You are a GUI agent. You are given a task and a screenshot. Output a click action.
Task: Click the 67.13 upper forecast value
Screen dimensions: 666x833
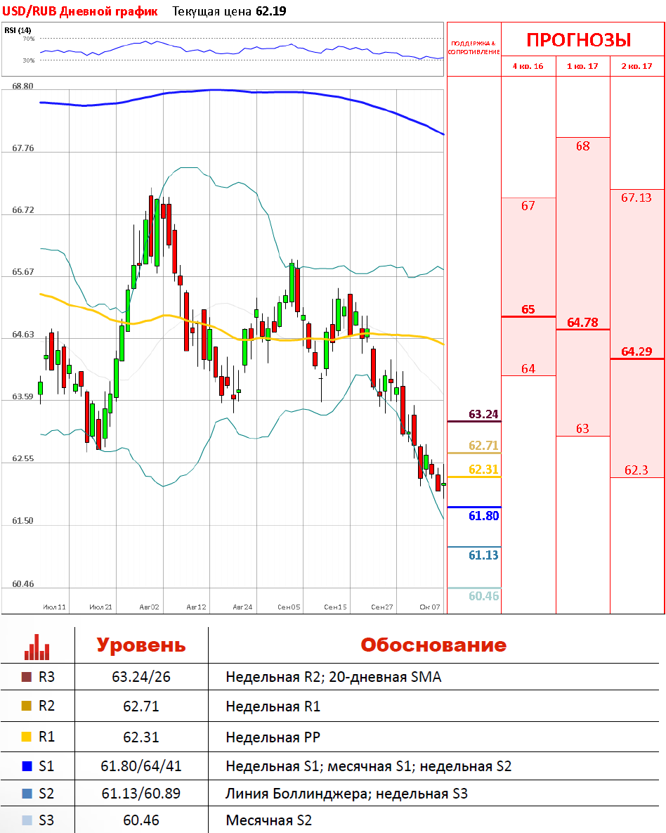coord(636,198)
